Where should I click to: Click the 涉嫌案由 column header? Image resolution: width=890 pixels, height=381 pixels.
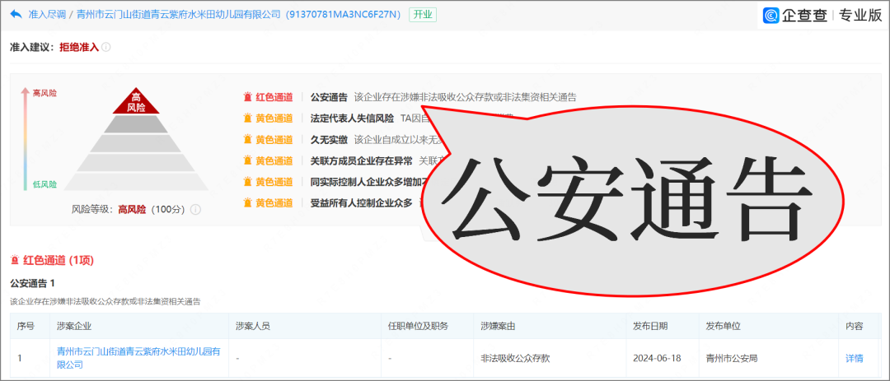pyautogui.click(x=498, y=326)
